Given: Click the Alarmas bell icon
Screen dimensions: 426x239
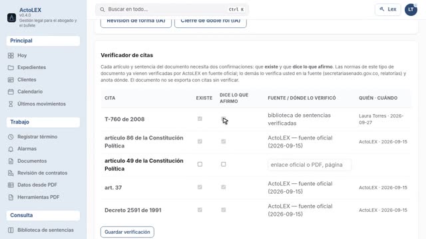Looking at the screenshot, I should pyautogui.click(x=11, y=149).
